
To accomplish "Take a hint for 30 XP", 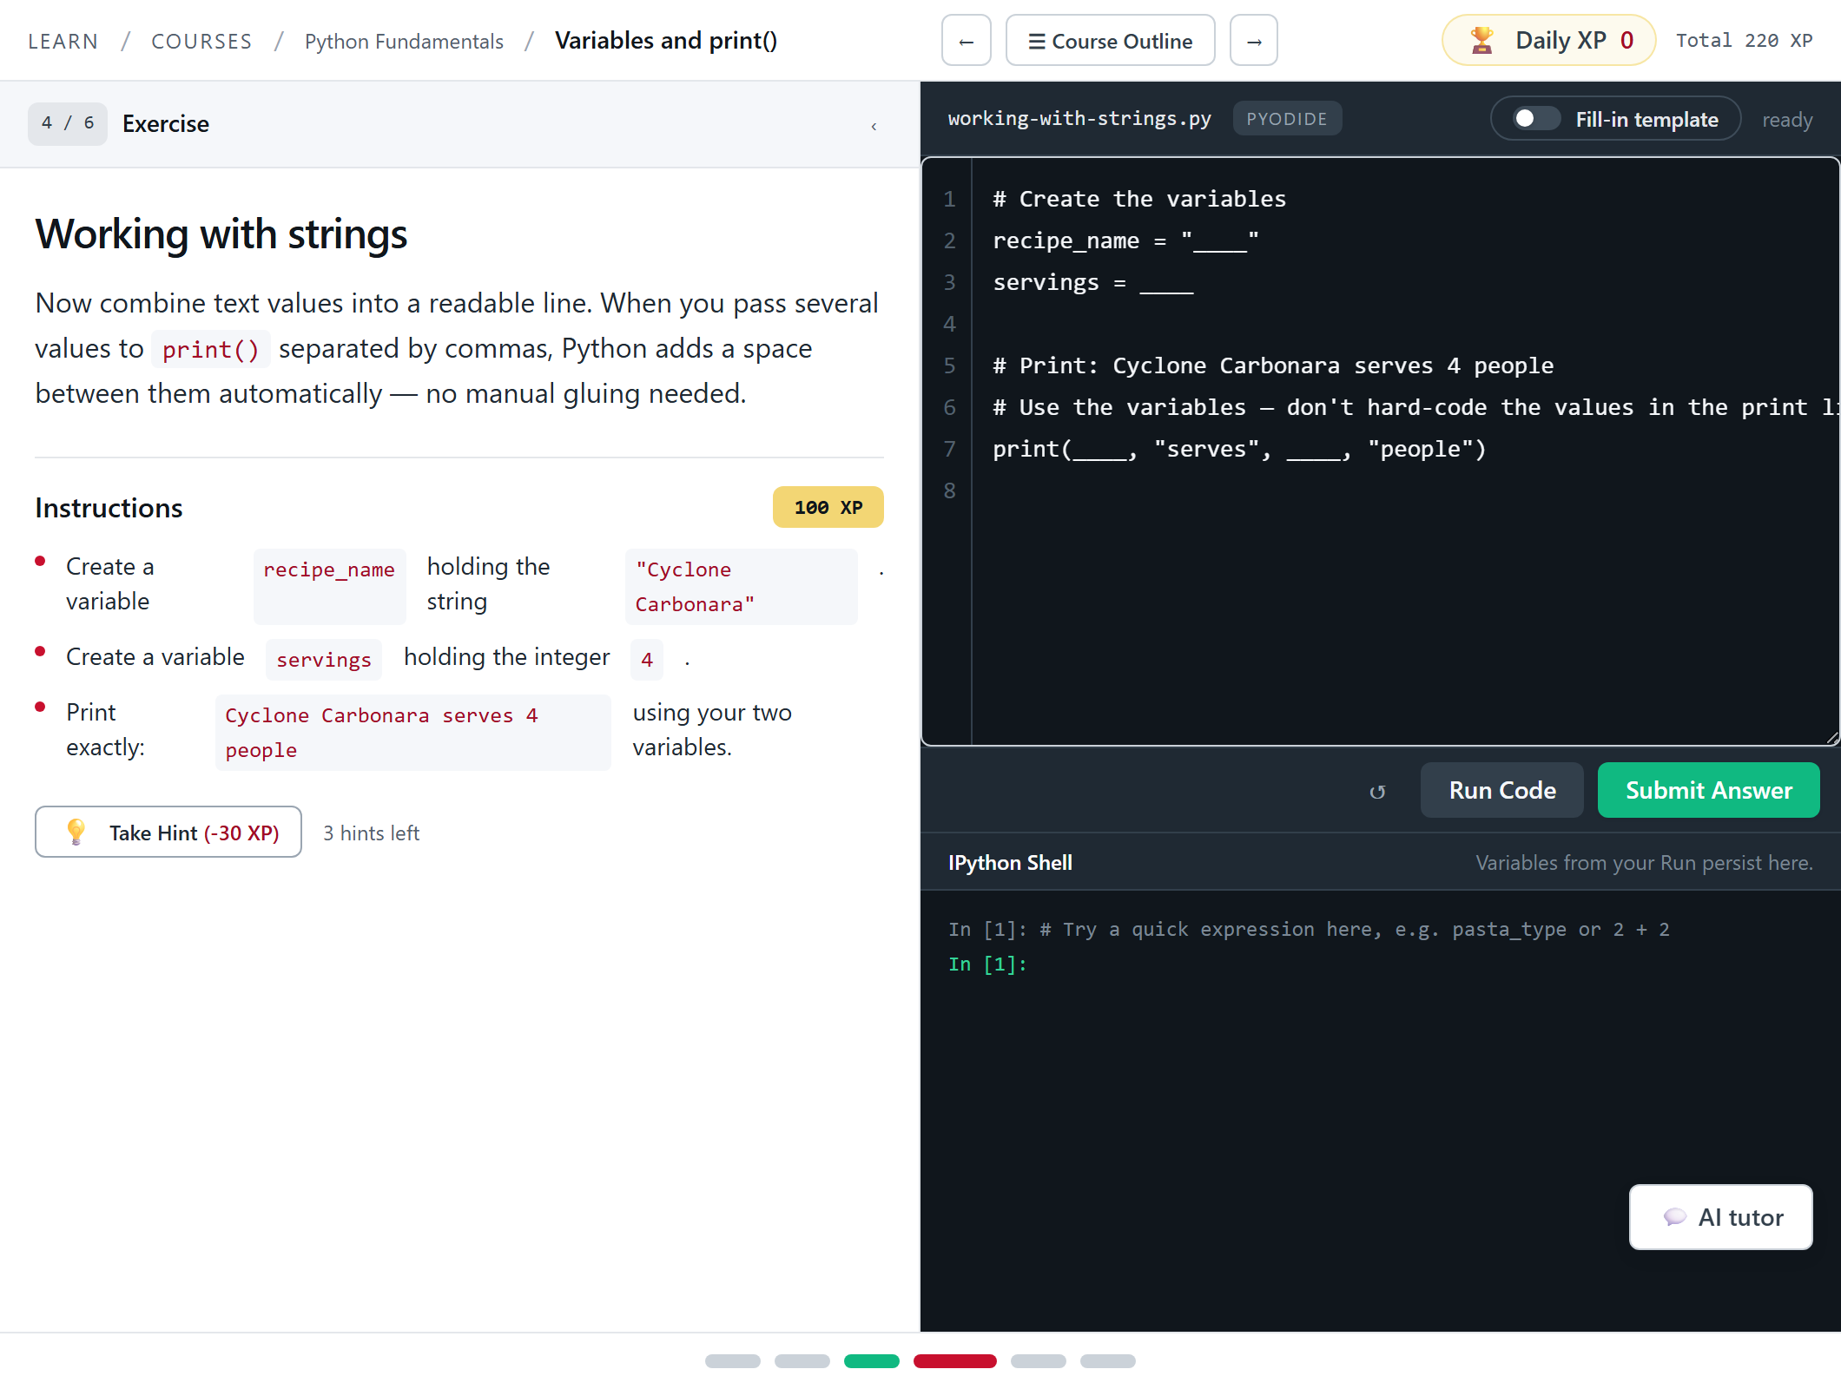I will (x=168, y=832).
